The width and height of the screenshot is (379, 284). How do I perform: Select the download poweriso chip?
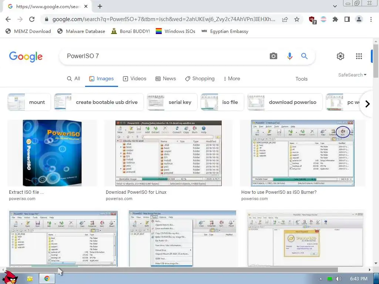285,102
